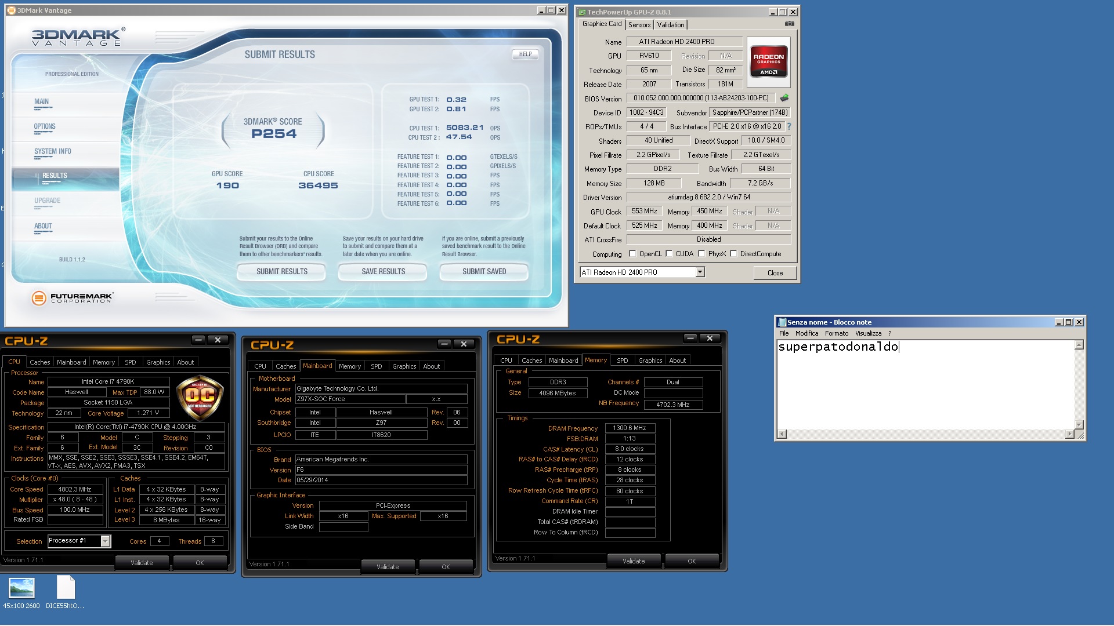The width and height of the screenshot is (1114, 626).
Task: Click the Futuremark Corporation logo
Action: [x=73, y=298]
